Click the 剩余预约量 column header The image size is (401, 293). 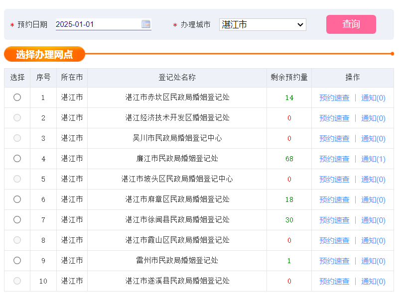[x=289, y=78]
